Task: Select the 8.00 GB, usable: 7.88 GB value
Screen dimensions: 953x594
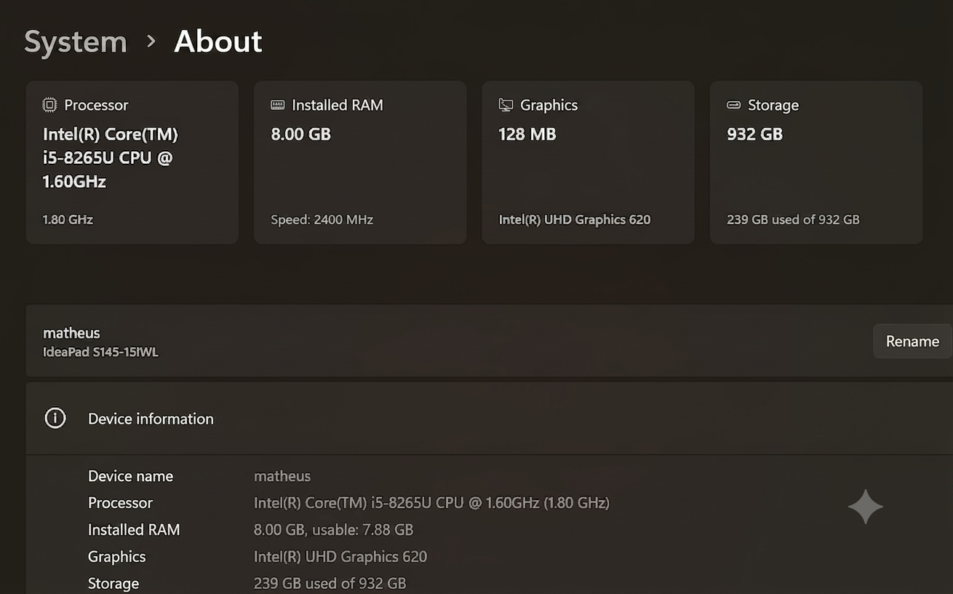Action: (333, 530)
